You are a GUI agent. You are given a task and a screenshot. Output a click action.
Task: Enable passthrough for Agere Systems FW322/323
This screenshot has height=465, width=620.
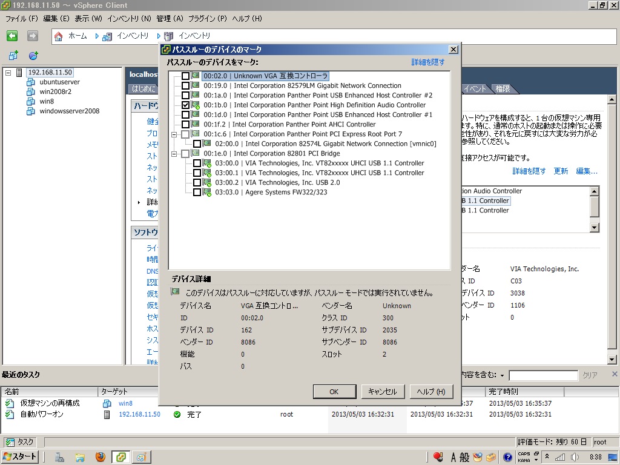(x=197, y=193)
